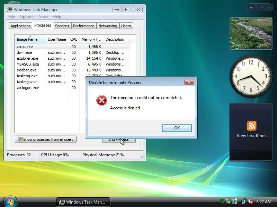
Task: Sort processes by the CPU column header
Action: (x=74, y=39)
